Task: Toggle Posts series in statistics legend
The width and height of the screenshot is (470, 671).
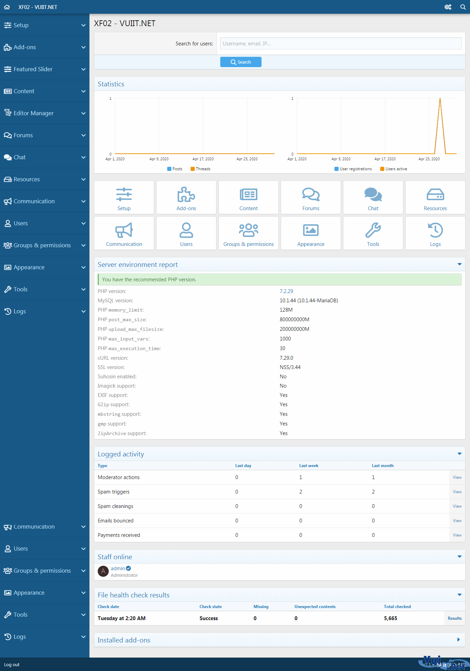Action: pyautogui.click(x=174, y=169)
